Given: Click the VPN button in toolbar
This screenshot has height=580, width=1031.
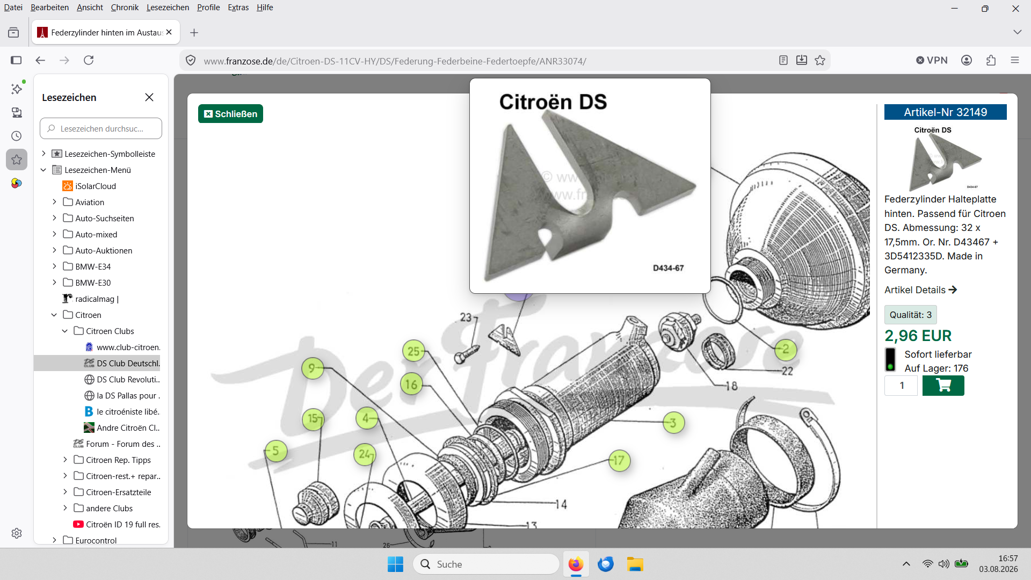Looking at the screenshot, I should pos(932,60).
